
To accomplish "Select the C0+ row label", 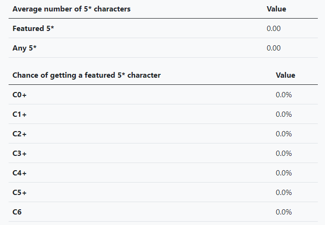I will pos(20,95).
